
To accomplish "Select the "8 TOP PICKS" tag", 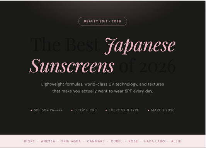I will (84, 110).
